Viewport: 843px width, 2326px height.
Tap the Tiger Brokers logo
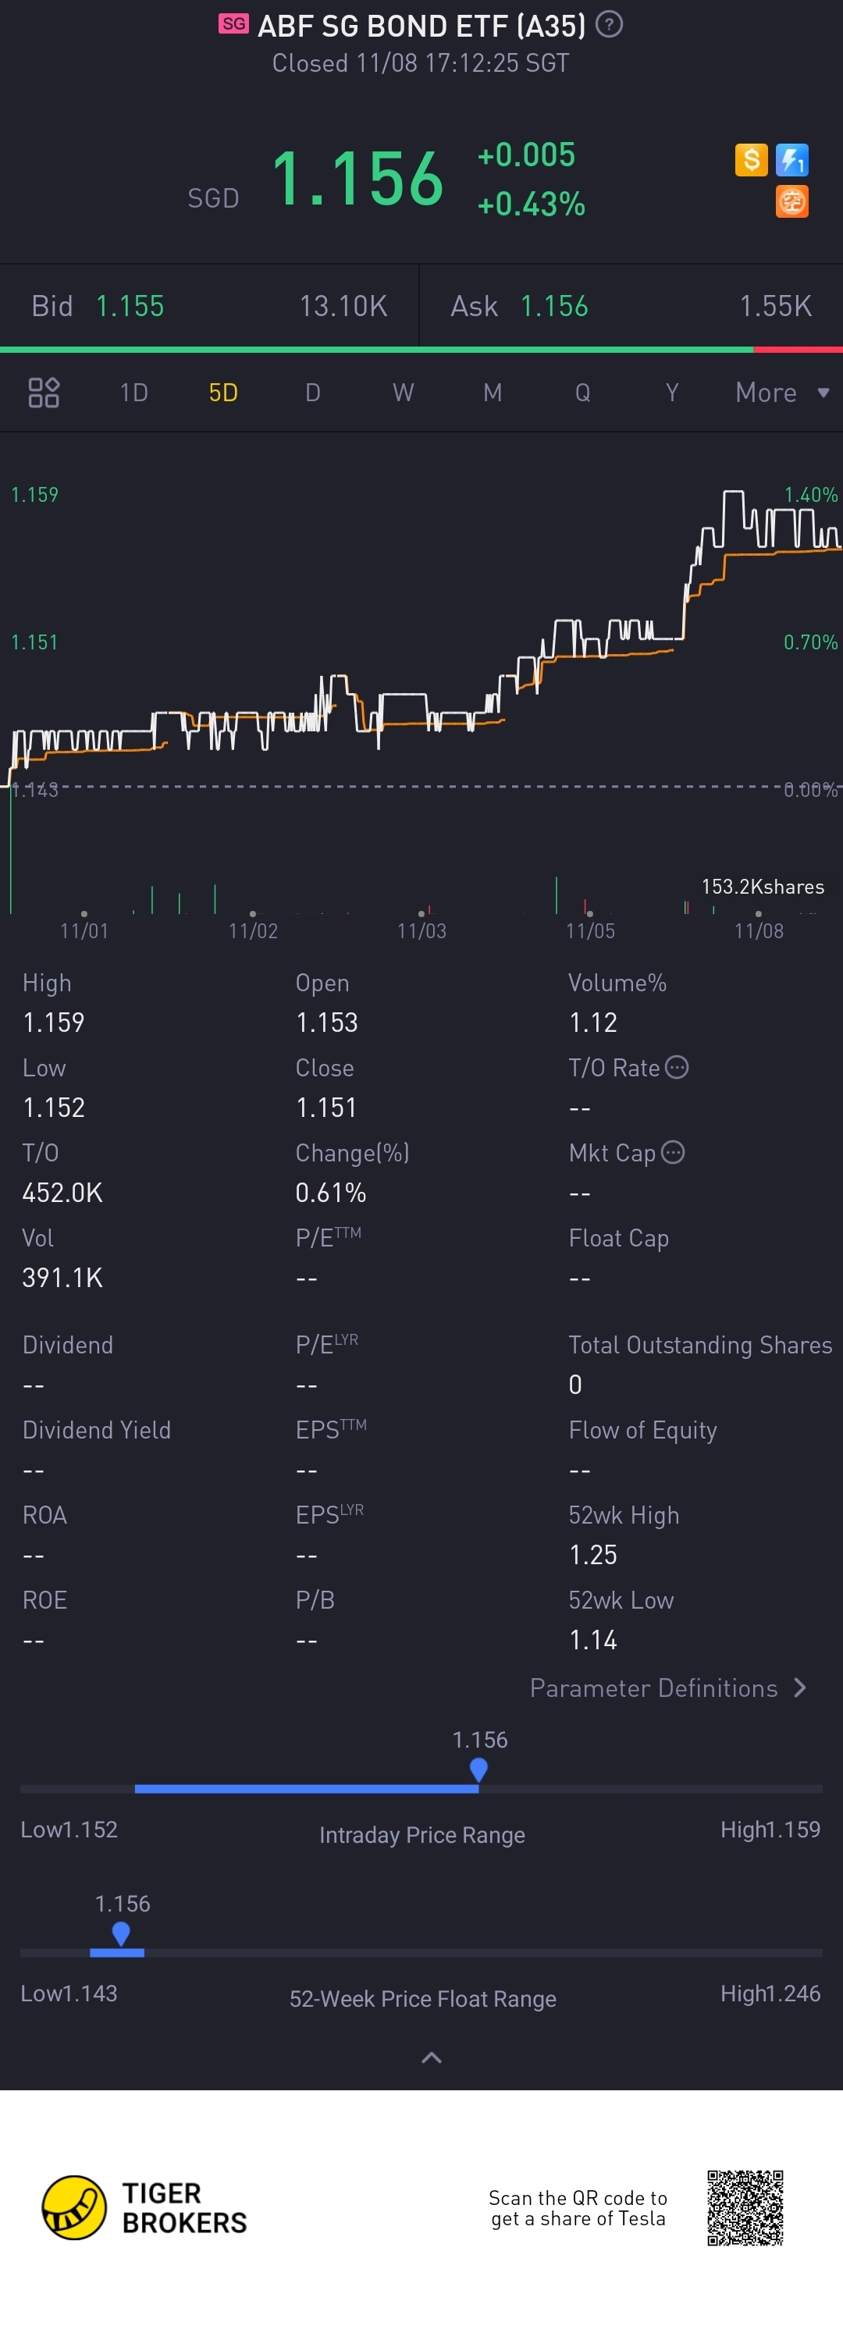click(x=144, y=2207)
